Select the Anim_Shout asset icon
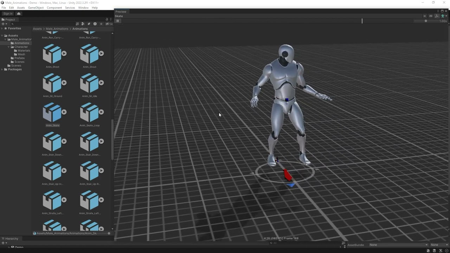 point(89,54)
